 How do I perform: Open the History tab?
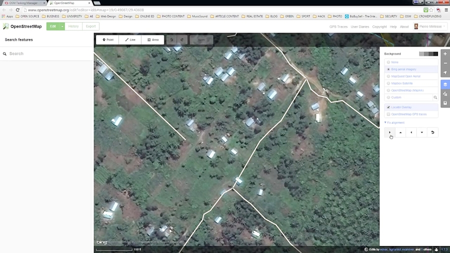point(73,26)
